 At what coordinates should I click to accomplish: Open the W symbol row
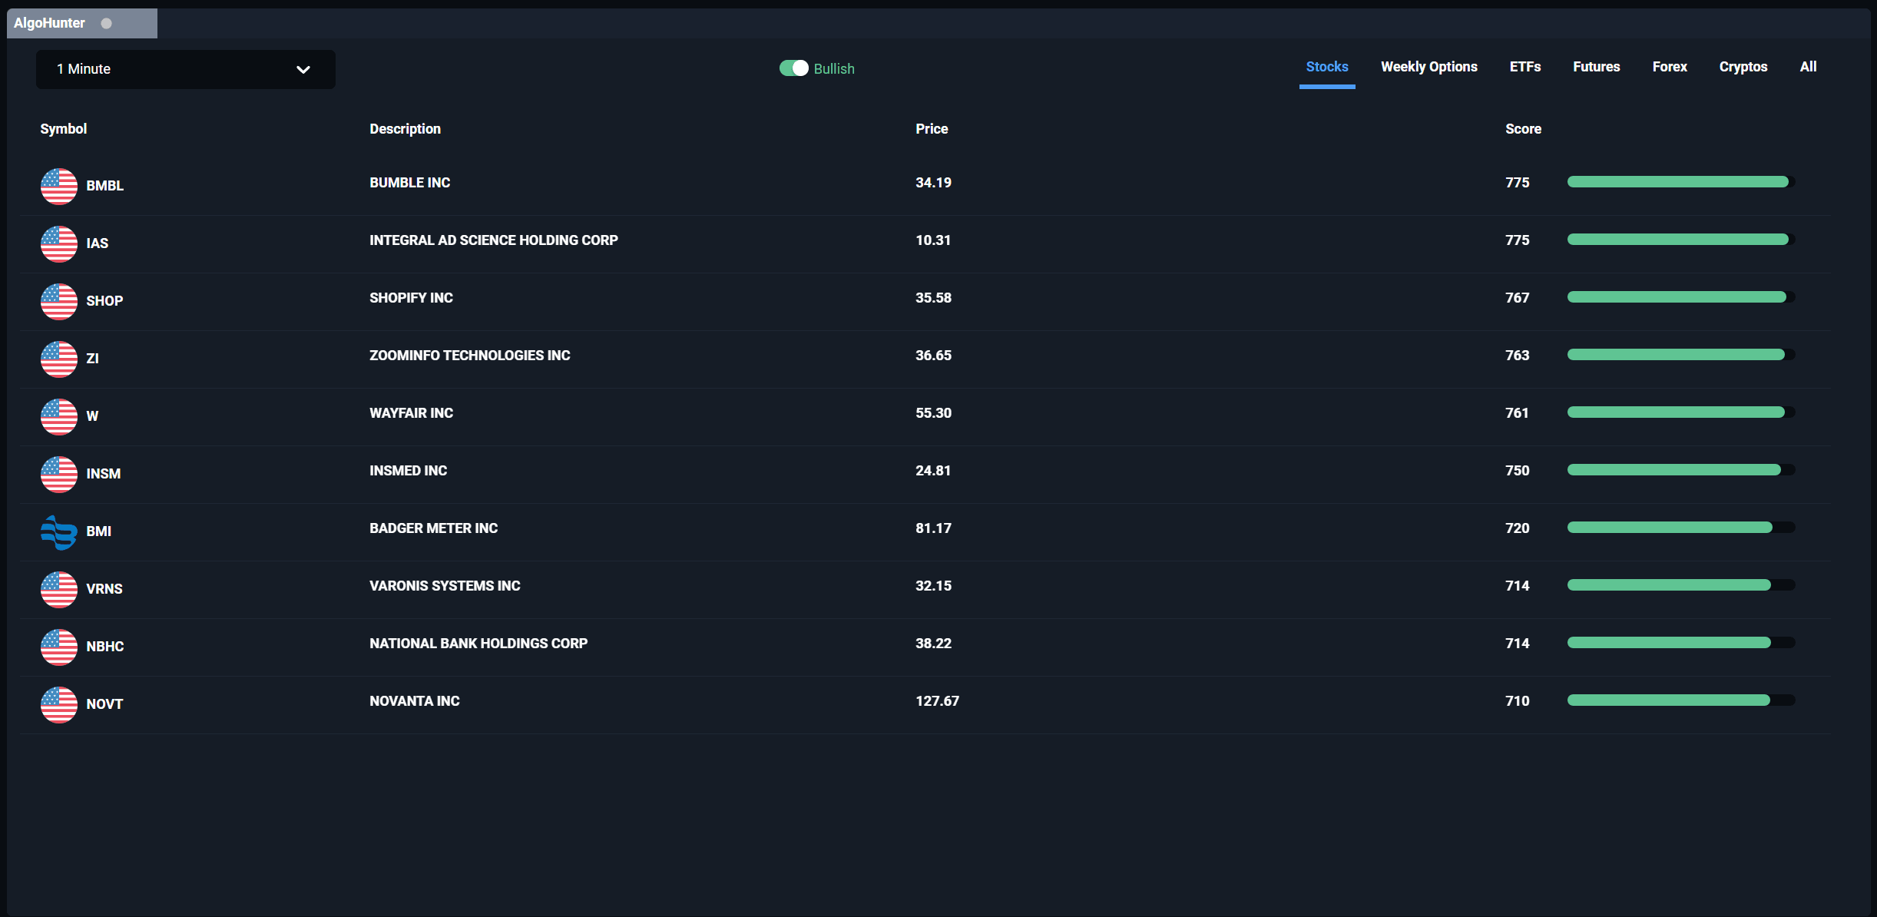point(925,416)
